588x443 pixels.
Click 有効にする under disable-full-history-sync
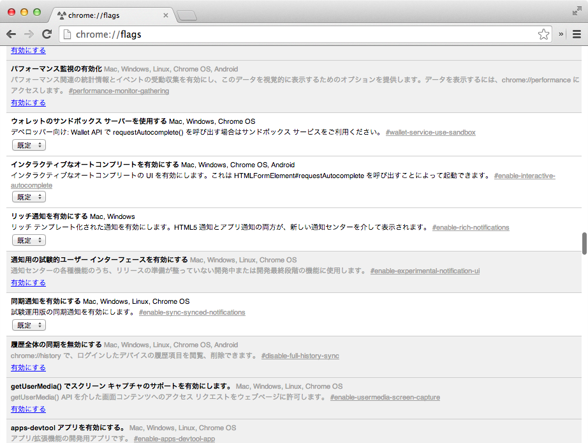pos(28,368)
